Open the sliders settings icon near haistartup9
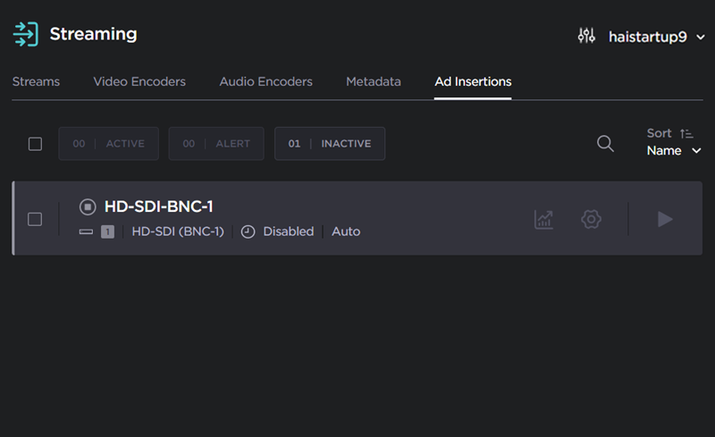This screenshot has width=715, height=437. click(x=586, y=36)
